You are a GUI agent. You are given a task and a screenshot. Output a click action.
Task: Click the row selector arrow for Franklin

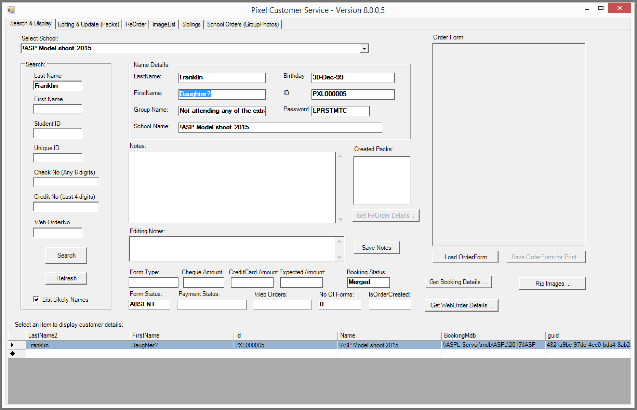[12, 345]
